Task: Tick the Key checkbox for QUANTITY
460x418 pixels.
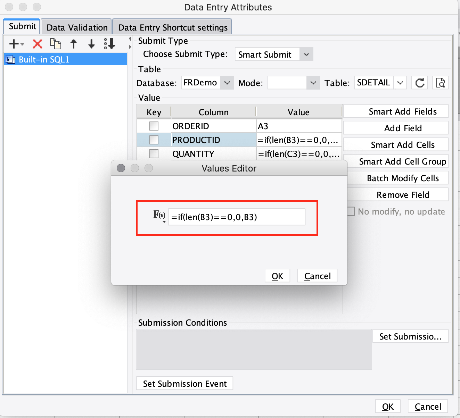Action: pyautogui.click(x=154, y=153)
